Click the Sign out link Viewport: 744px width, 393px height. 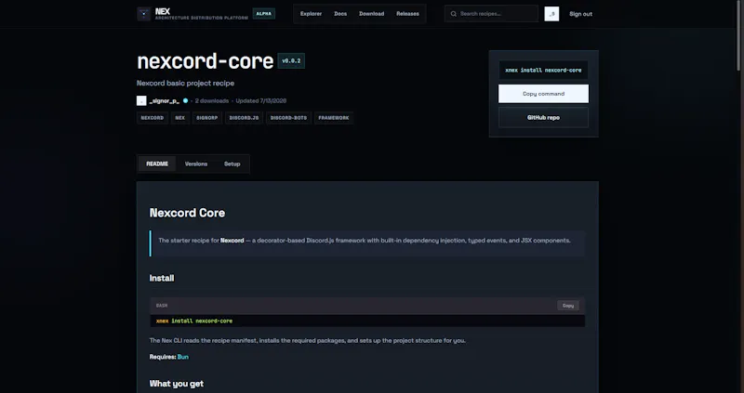(x=580, y=14)
